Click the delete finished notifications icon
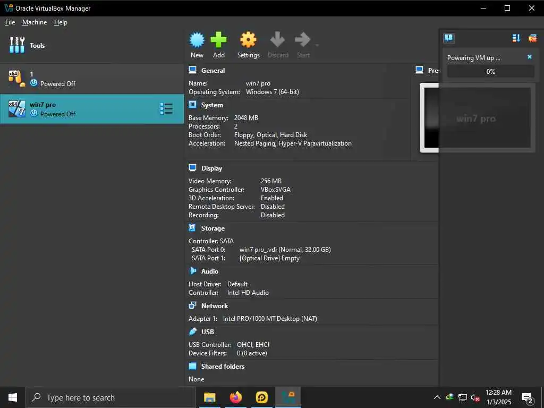Image resolution: width=544 pixels, height=408 pixels. pos(532,38)
